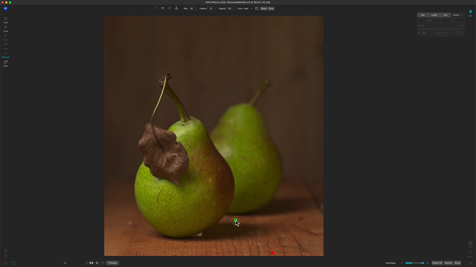Toggle the right panel visibility icon
The height and width of the screenshot is (267, 476).
pyautogui.click(x=470, y=263)
